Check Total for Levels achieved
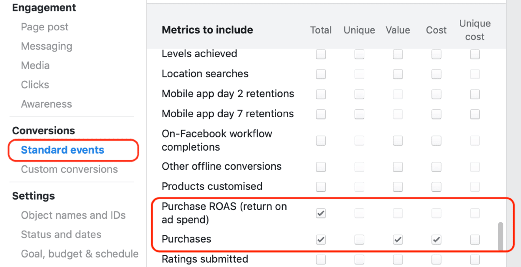 pyautogui.click(x=321, y=54)
